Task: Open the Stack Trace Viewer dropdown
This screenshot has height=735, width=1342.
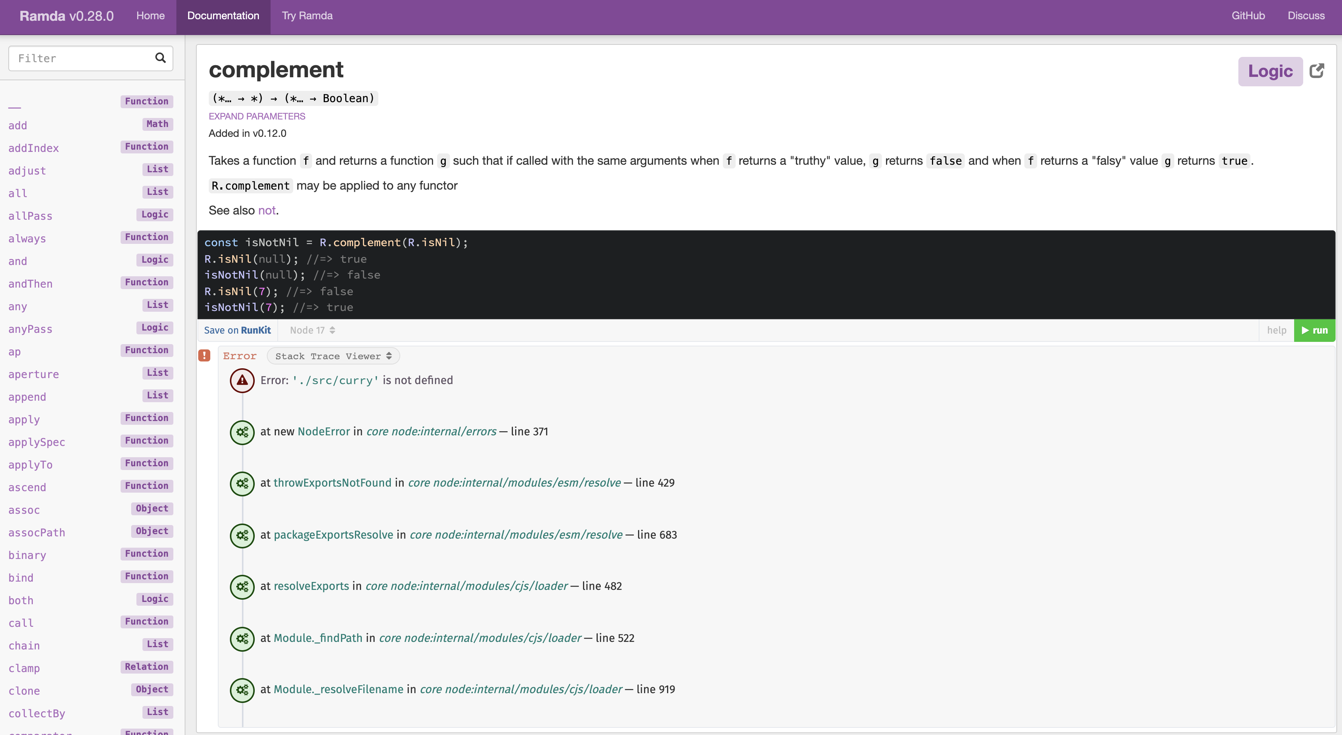Action: click(333, 356)
